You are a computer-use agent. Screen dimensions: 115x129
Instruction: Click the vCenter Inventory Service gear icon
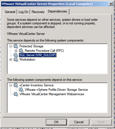(16, 85)
